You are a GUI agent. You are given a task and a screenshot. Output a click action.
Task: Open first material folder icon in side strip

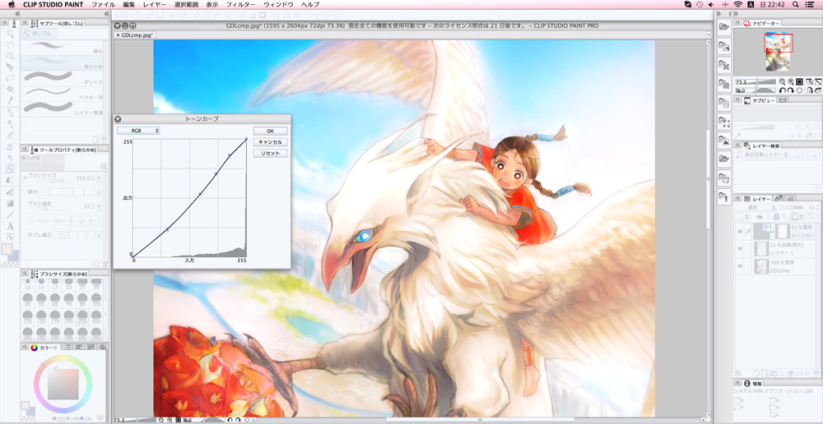pos(724,27)
